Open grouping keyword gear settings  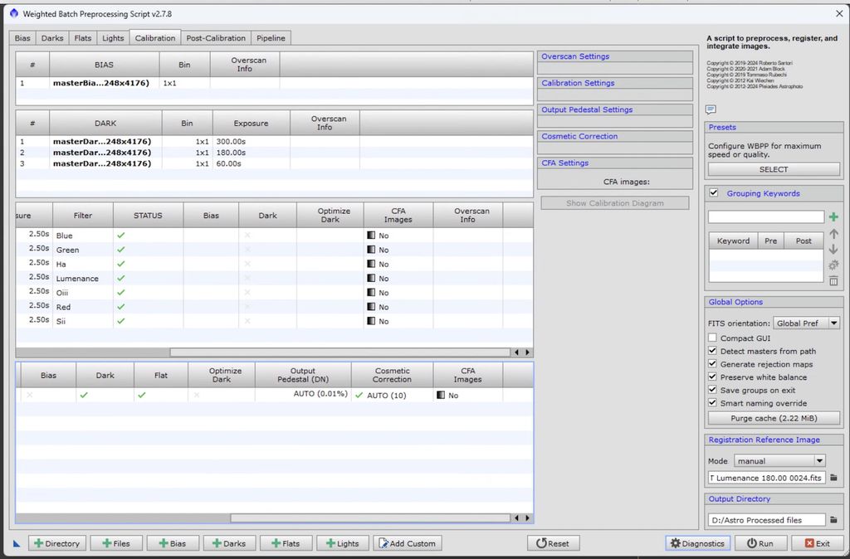point(833,265)
